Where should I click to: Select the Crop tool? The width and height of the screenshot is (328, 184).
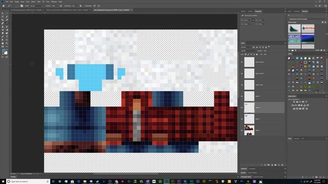pyautogui.click(x=3, y=20)
